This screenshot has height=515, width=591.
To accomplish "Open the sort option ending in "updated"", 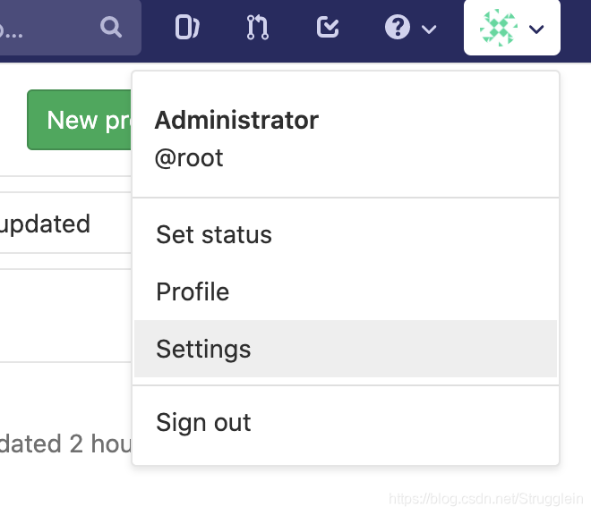I will (46, 224).
